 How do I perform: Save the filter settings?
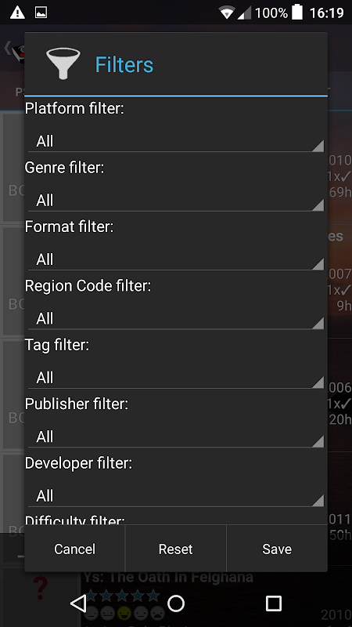[277, 549]
